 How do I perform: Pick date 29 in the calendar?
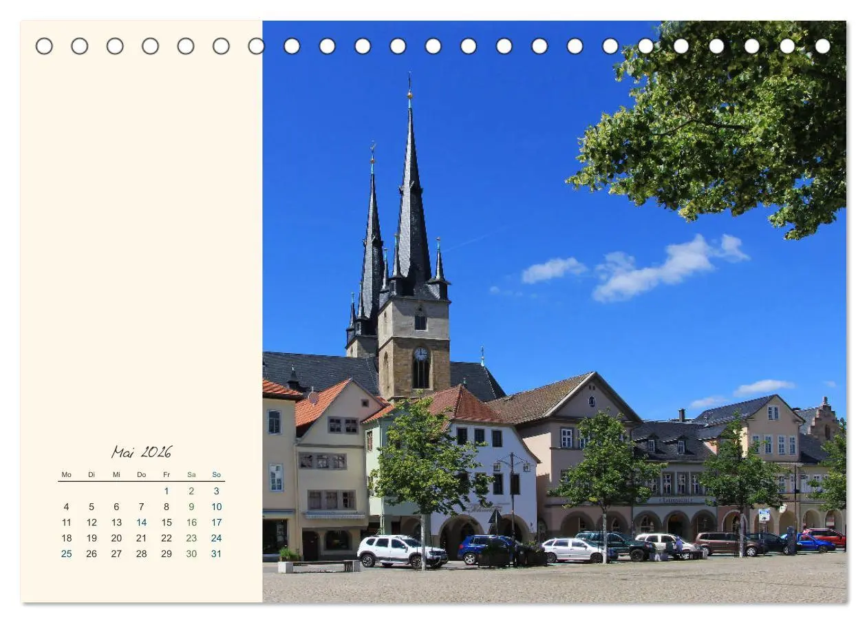[x=167, y=553]
